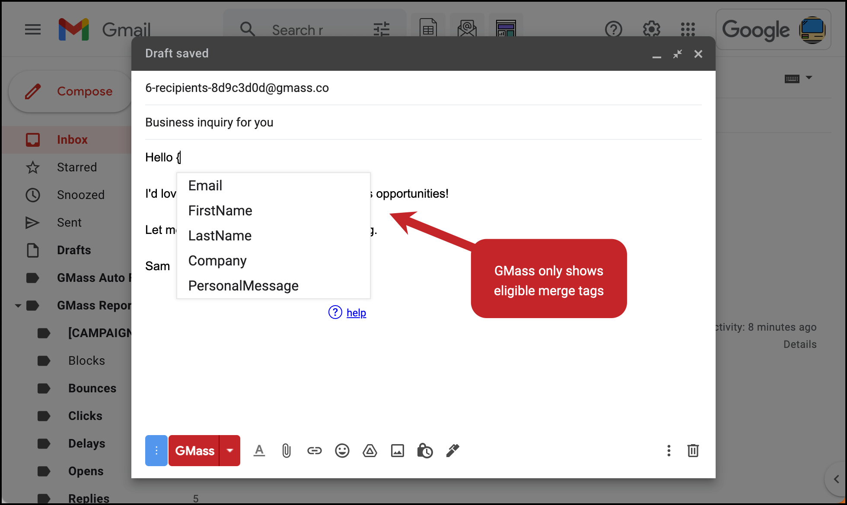Open the Gmail settings gear
The height and width of the screenshot is (505, 847).
tap(651, 29)
